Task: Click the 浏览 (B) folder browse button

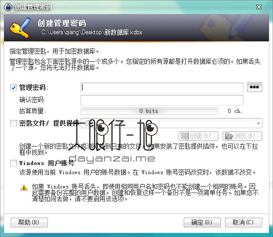Action: point(242,136)
